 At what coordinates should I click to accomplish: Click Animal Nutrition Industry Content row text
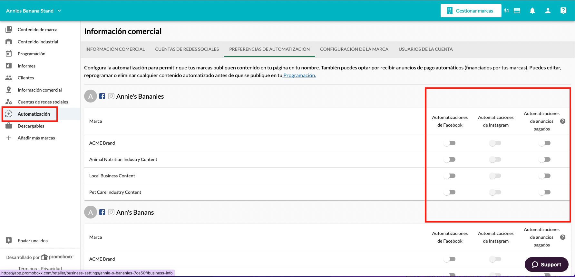point(123,159)
